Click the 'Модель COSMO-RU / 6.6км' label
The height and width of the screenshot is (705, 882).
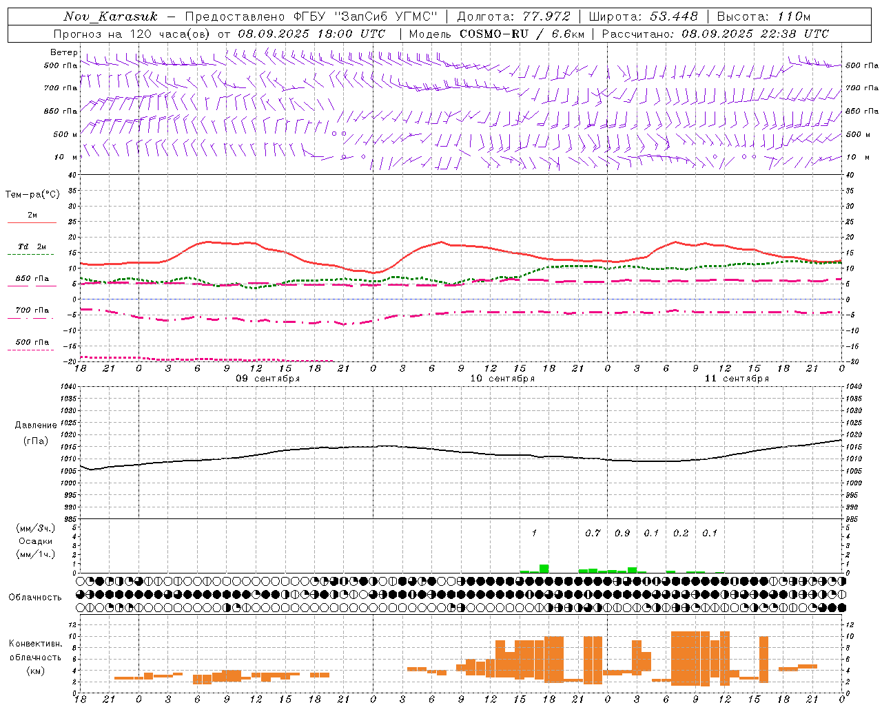point(497,34)
